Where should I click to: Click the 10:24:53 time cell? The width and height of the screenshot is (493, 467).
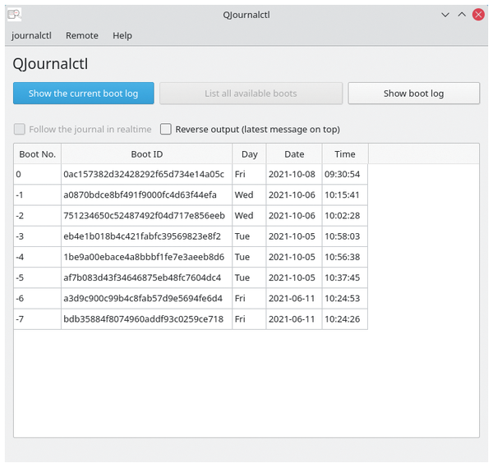345,299
